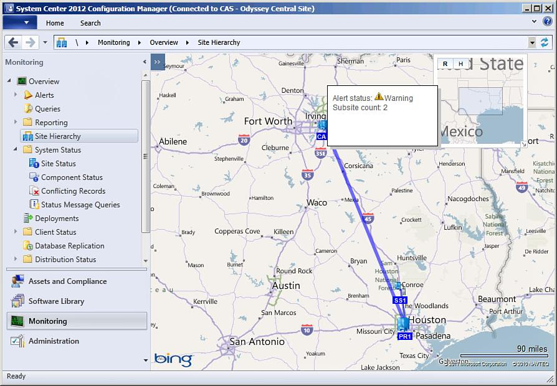Go back with the left arrow
Viewport: 557px width, 386px height.
13,42
